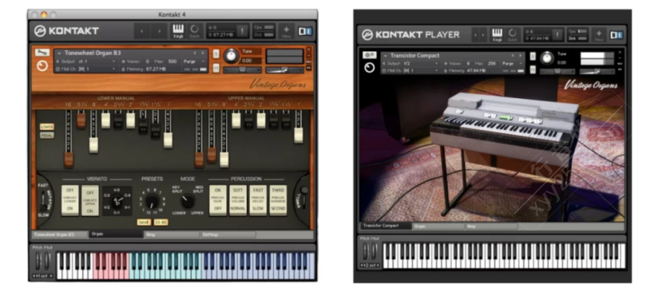Image resolution: width=650 pixels, height=303 pixels.
Task: Toggle Percussion Volume Soft/Normal switch
Action: (x=238, y=200)
